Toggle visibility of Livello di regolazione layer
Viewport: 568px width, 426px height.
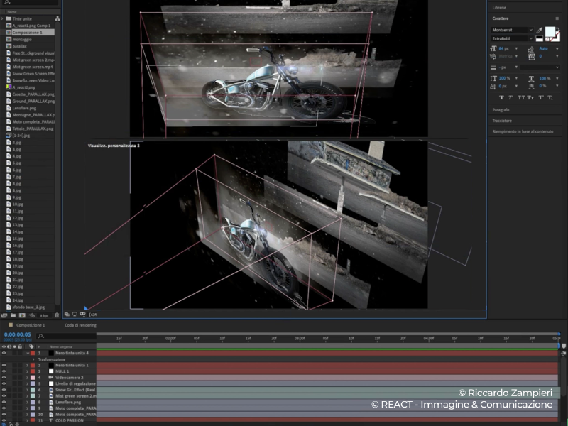coord(4,383)
